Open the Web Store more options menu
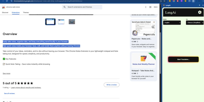 pos(146,7)
